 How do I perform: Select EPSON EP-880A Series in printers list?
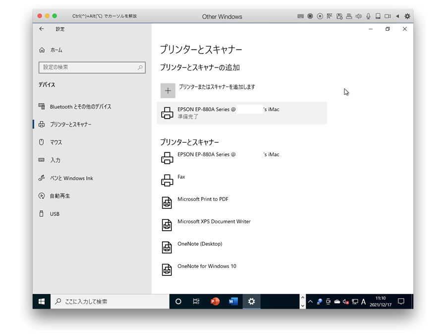[242, 157]
